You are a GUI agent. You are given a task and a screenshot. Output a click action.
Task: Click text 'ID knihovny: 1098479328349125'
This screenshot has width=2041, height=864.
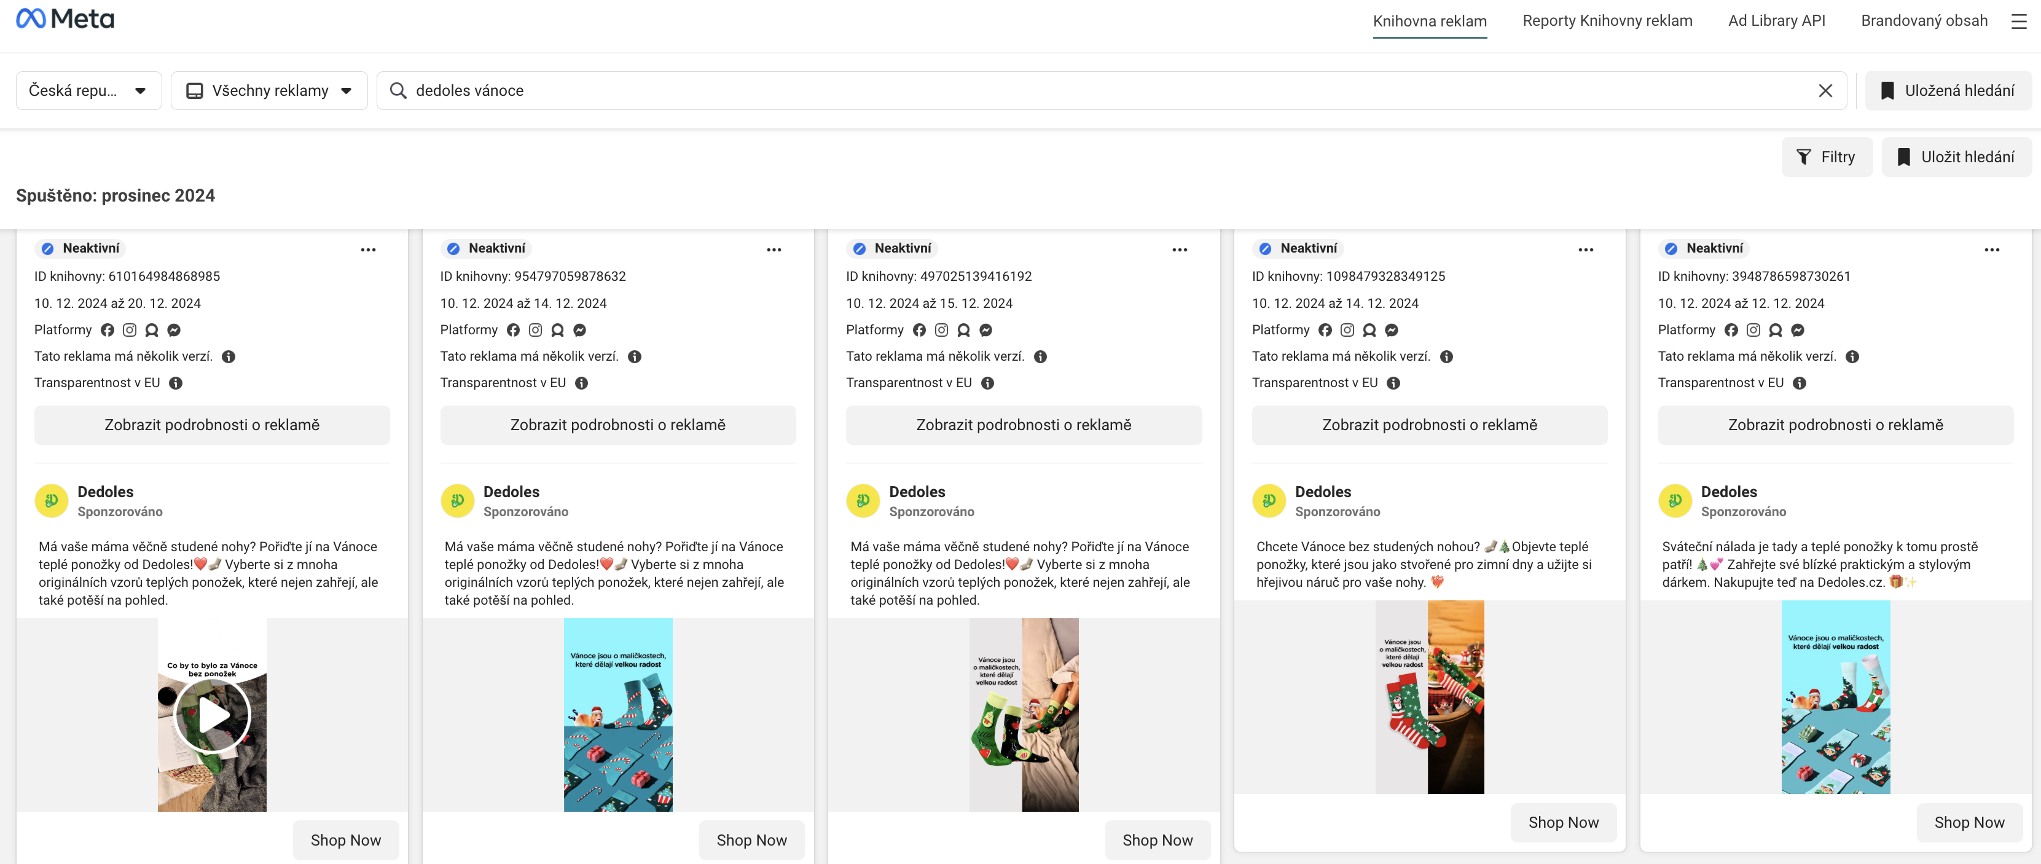1349,277
